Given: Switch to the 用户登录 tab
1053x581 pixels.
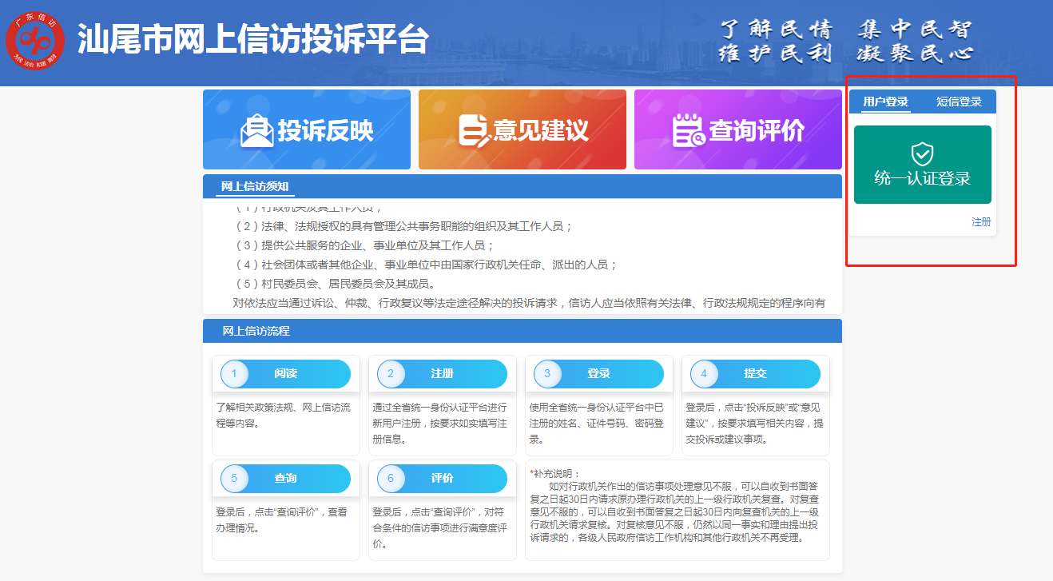Looking at the screenshot, I should pos(885,101).
